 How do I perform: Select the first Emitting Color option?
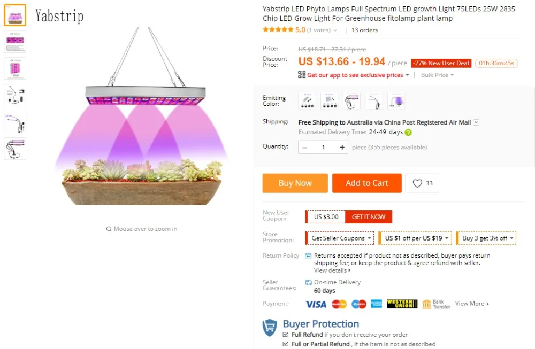307,100
